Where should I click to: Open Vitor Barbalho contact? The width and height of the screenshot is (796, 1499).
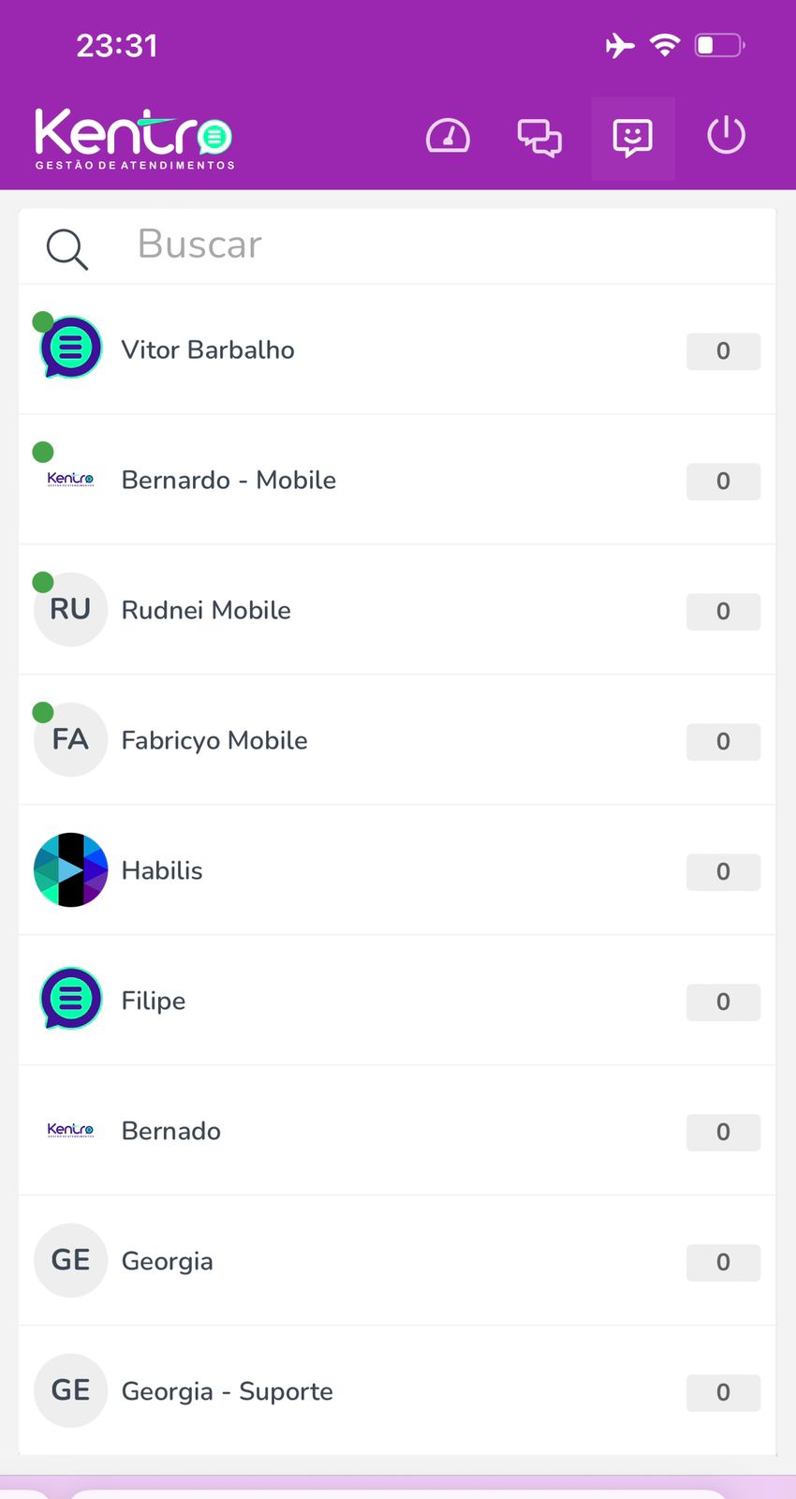pos(208,350)
